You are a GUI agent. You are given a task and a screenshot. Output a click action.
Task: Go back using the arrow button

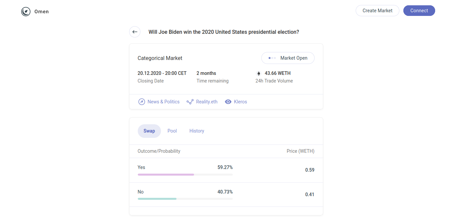[135, 32]
